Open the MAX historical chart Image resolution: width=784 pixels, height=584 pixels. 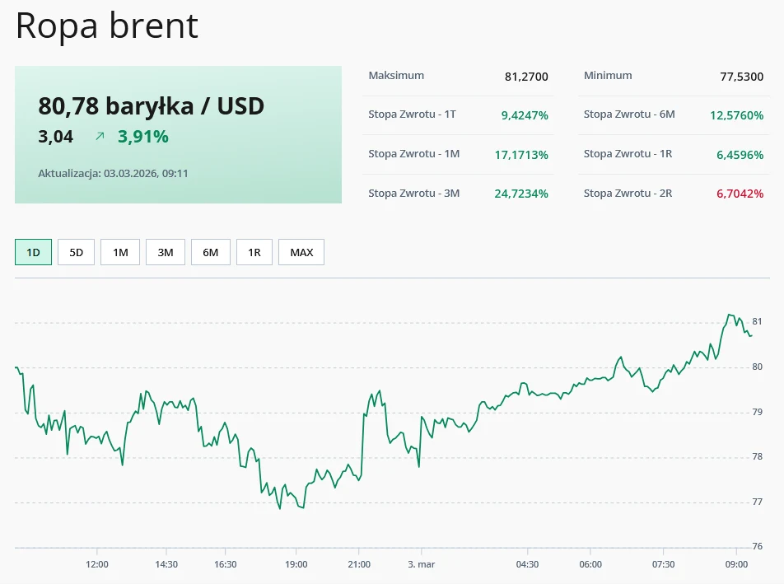click(301, 252)
